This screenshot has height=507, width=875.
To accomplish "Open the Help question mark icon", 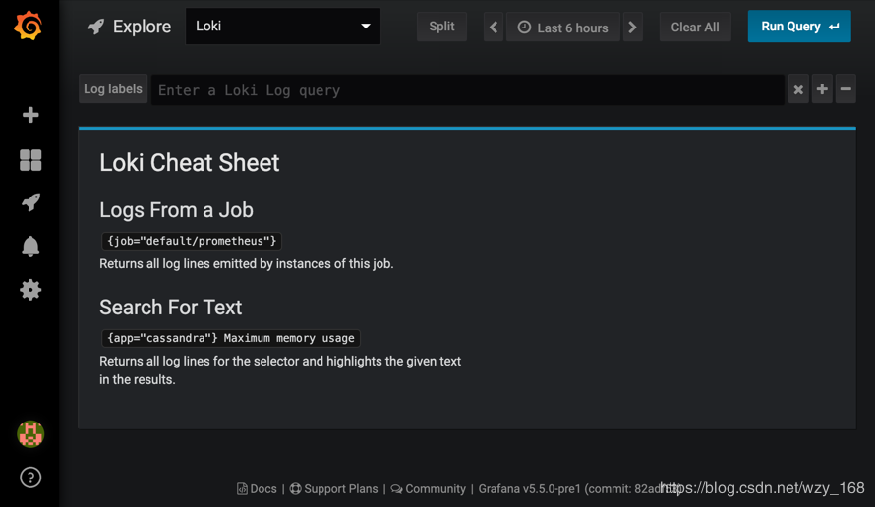I will click(x=30, y=478).
